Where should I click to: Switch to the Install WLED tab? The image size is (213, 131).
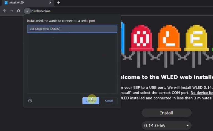point(25,3)
